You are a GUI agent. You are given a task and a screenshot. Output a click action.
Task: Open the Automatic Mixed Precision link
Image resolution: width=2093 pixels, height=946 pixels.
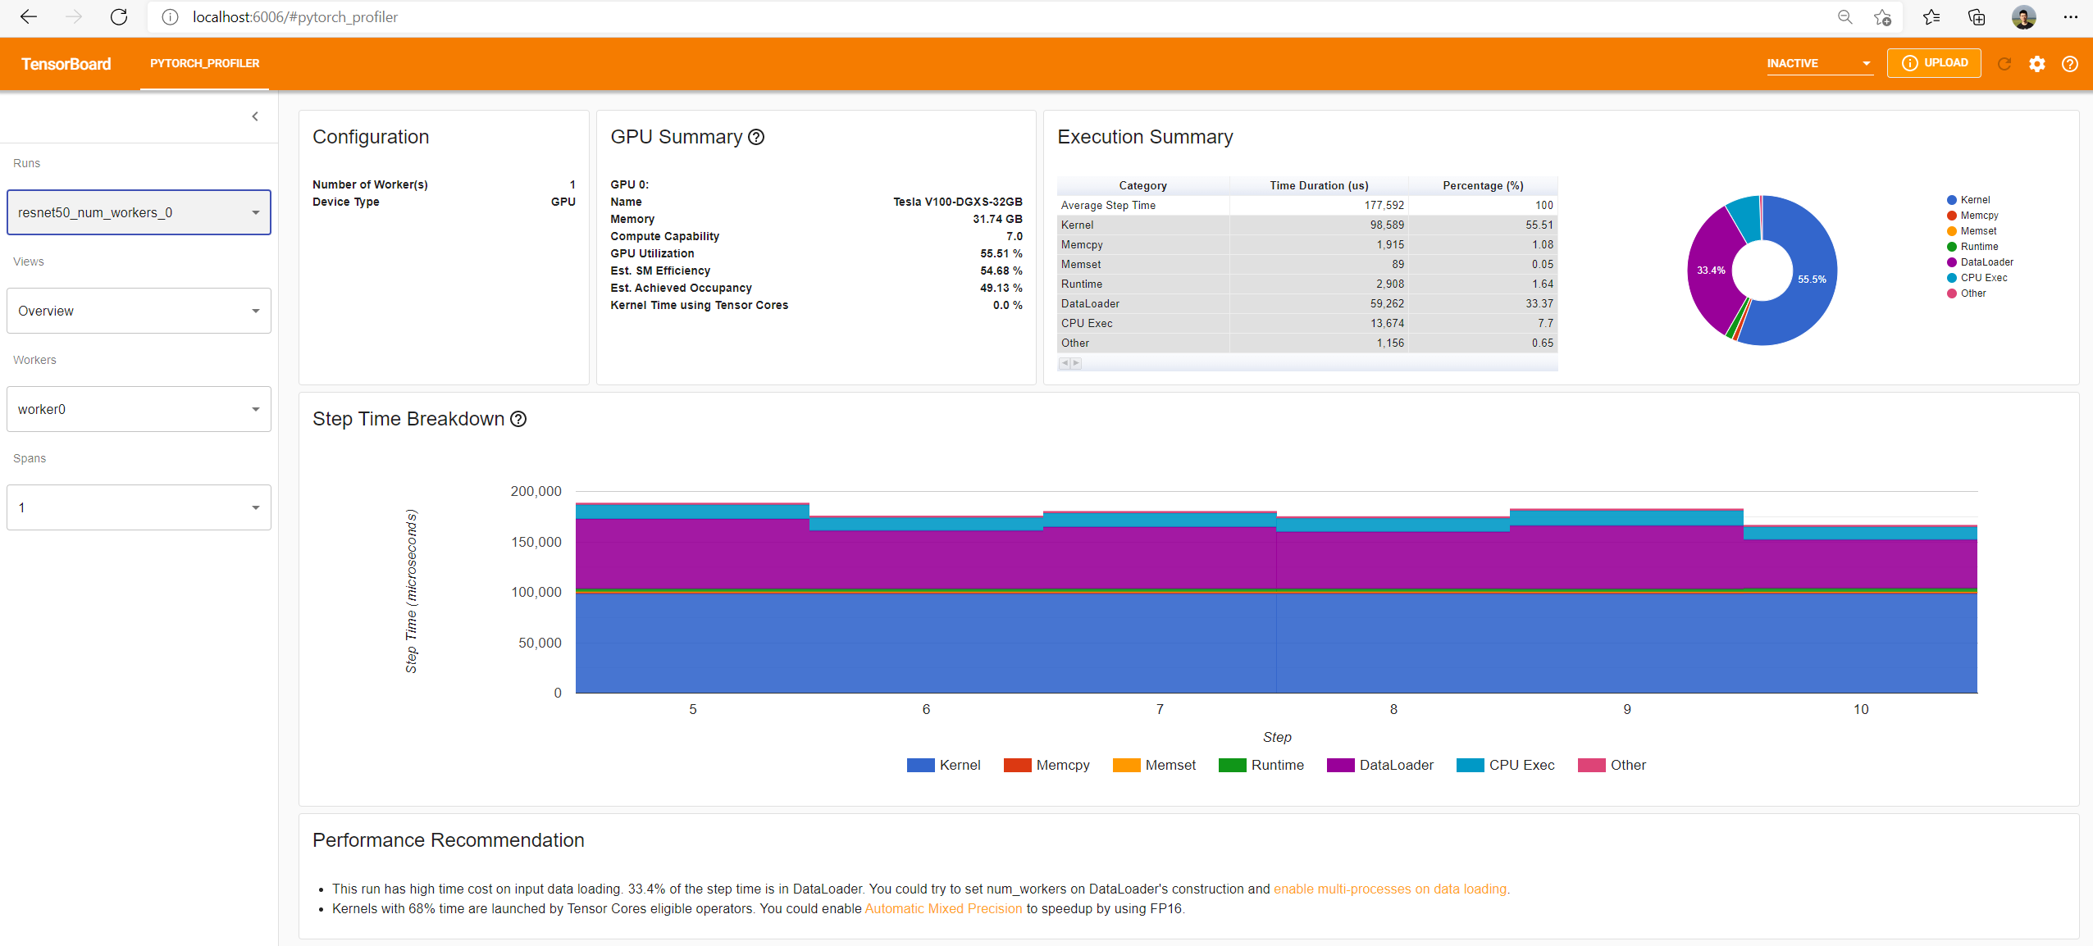[x=943, y=908]
